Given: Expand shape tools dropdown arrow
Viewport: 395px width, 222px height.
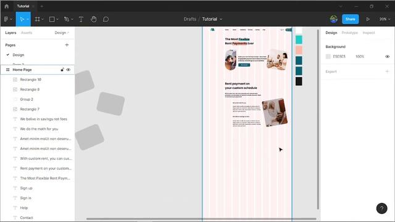Looking at the screenshot, I should [x=57, y=19].
